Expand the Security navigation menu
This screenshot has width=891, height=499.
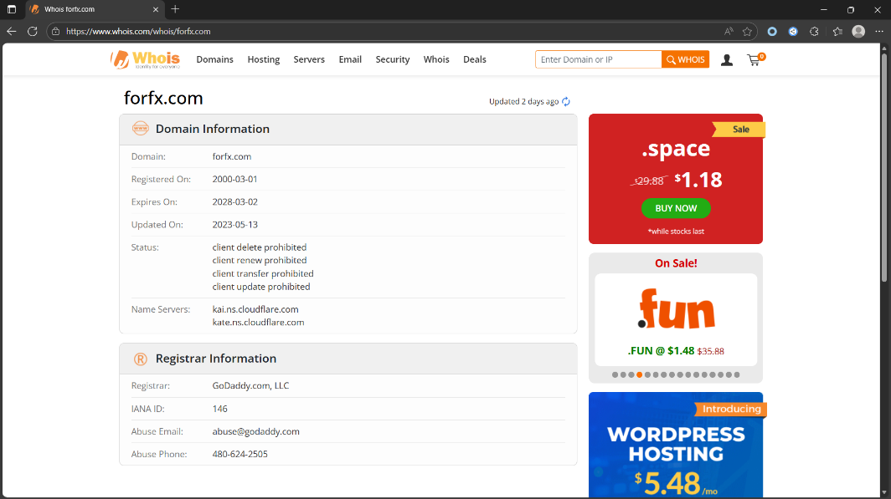pyautogui.click(x=393, y=60)
